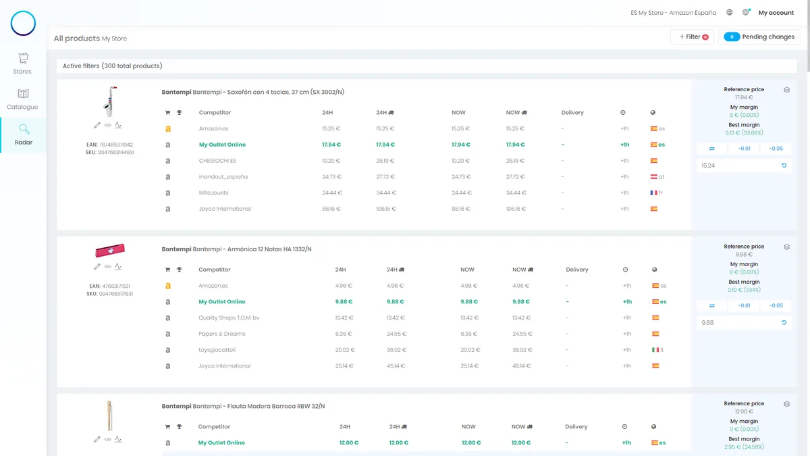The image size is (810, 456).
Task: Open the Catalogue section in sidebar
Action: click(x=22, y=99)
